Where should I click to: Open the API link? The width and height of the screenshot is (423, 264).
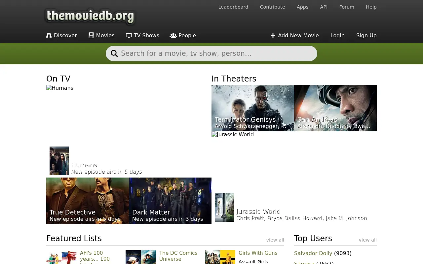[324, 7]
